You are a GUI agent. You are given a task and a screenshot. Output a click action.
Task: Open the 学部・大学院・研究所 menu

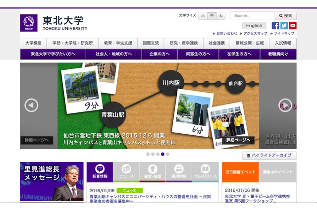[x=72, y=43]
